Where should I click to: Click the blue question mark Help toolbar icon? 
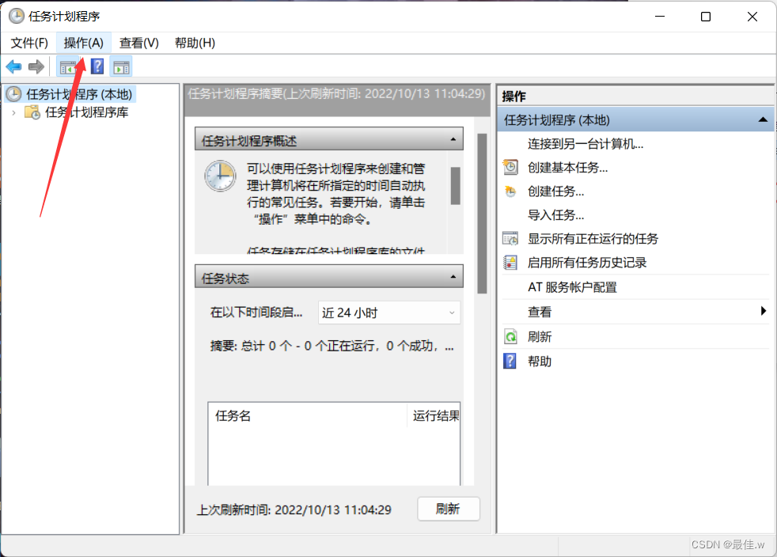coord(97,66)
